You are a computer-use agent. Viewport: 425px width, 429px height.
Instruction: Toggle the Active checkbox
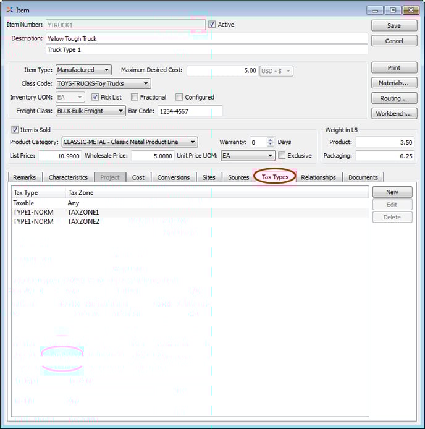212,25
